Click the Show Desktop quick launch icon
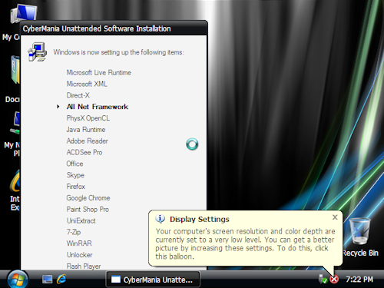The image size is (384, 288). 48,280
